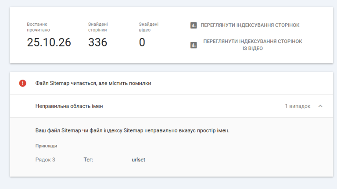The width and height of the screenshot is (337, 189).
Task: Click the 'urlset' tag value
Action: pos(138,160)
